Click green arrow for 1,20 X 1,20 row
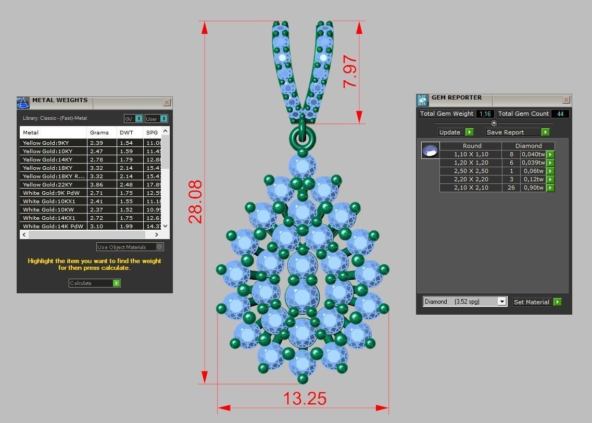This screenshot has width=592, height=423. [x=550, y=163]
